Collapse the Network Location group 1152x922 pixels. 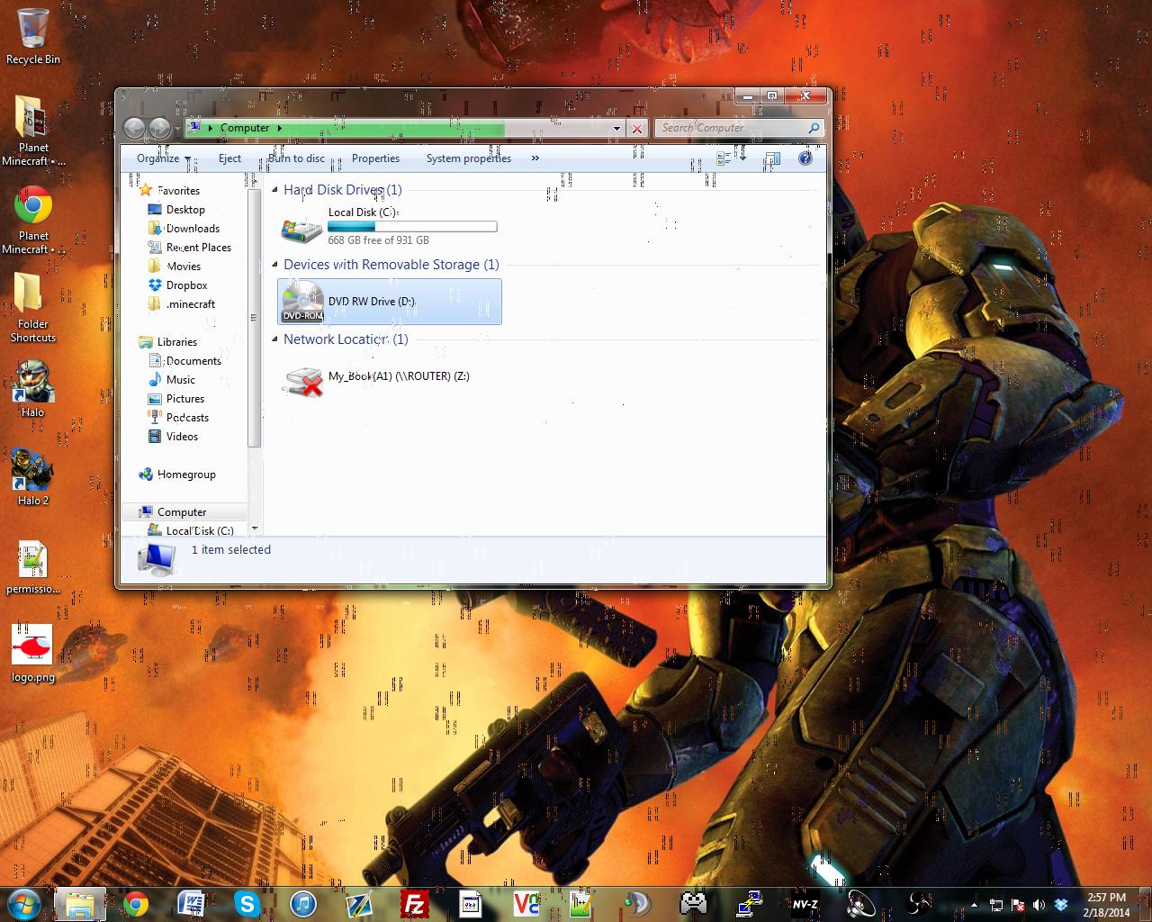click(x=275, y=339)
